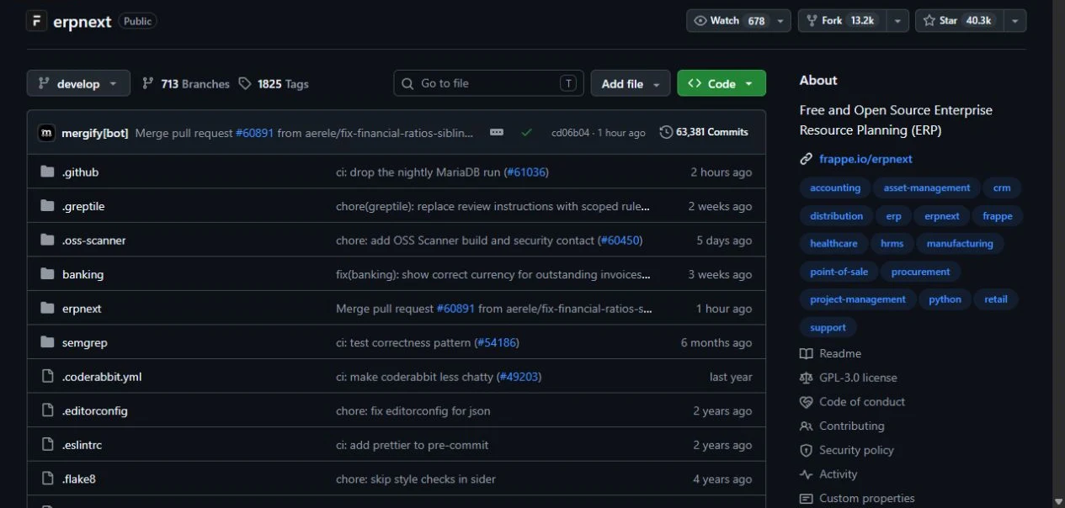The height and width of the screenshot is (508, 1065).
Task: Select the point-of-sale topic tag
Action: (x=839, y=272)
